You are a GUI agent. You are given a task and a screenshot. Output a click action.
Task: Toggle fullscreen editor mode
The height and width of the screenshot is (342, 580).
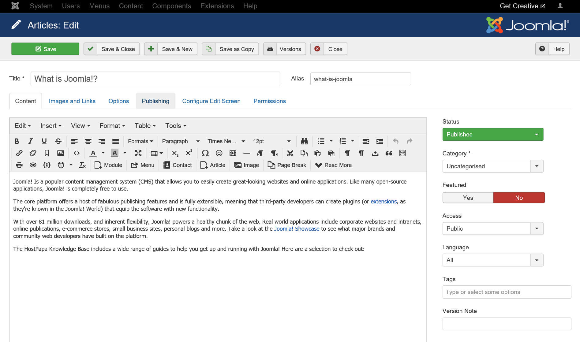coord(138,153)
